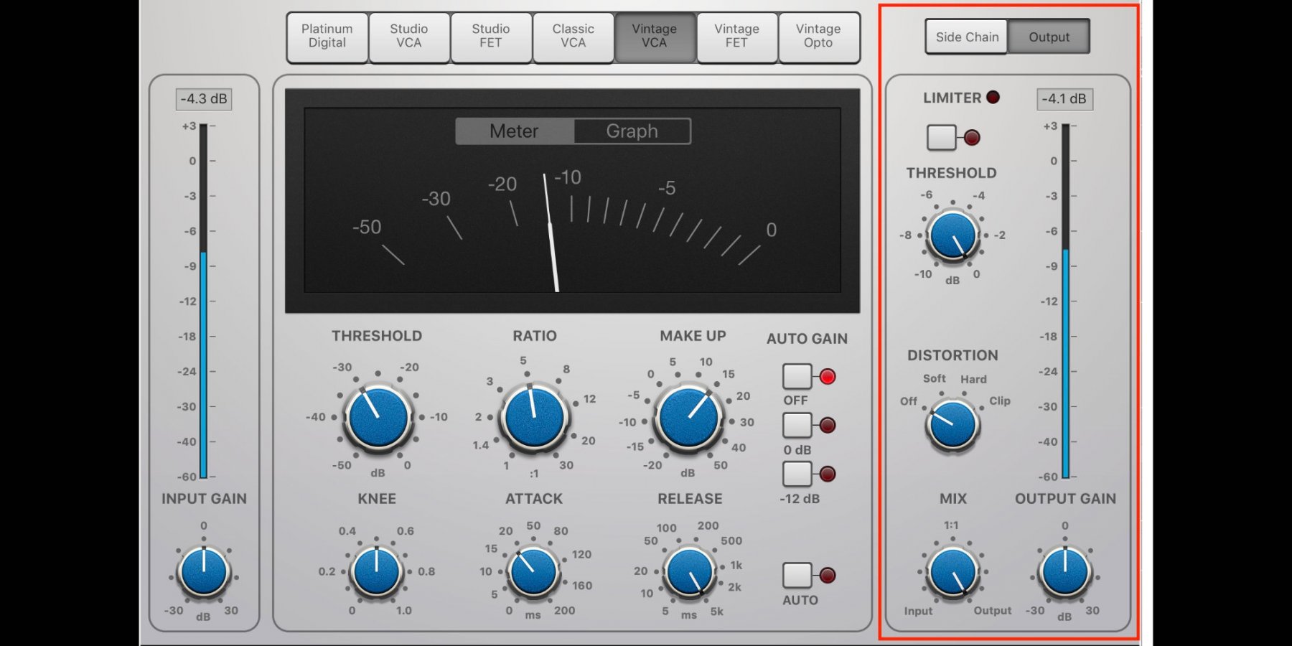
Task: Enable the Auto release button
Action: pos(797,575)
